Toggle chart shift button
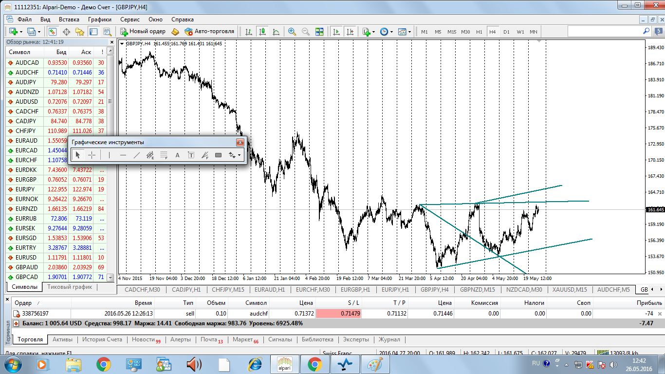 point(350,32)
